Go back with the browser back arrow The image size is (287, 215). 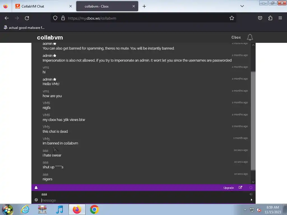(7, 18)
